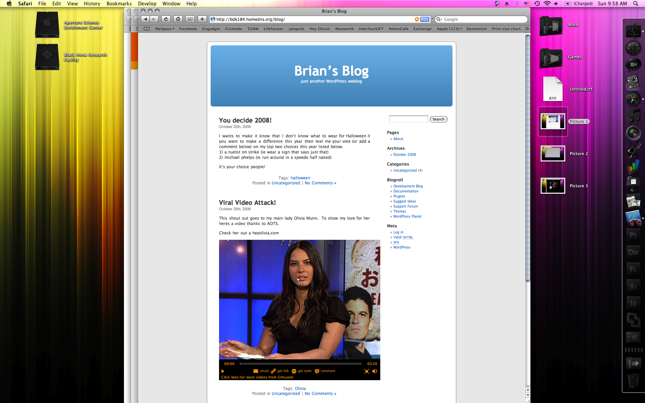Viewport: 645px width, 403px height.
Task: Launch iTunes from the dock
Action: tap(633, 116)
